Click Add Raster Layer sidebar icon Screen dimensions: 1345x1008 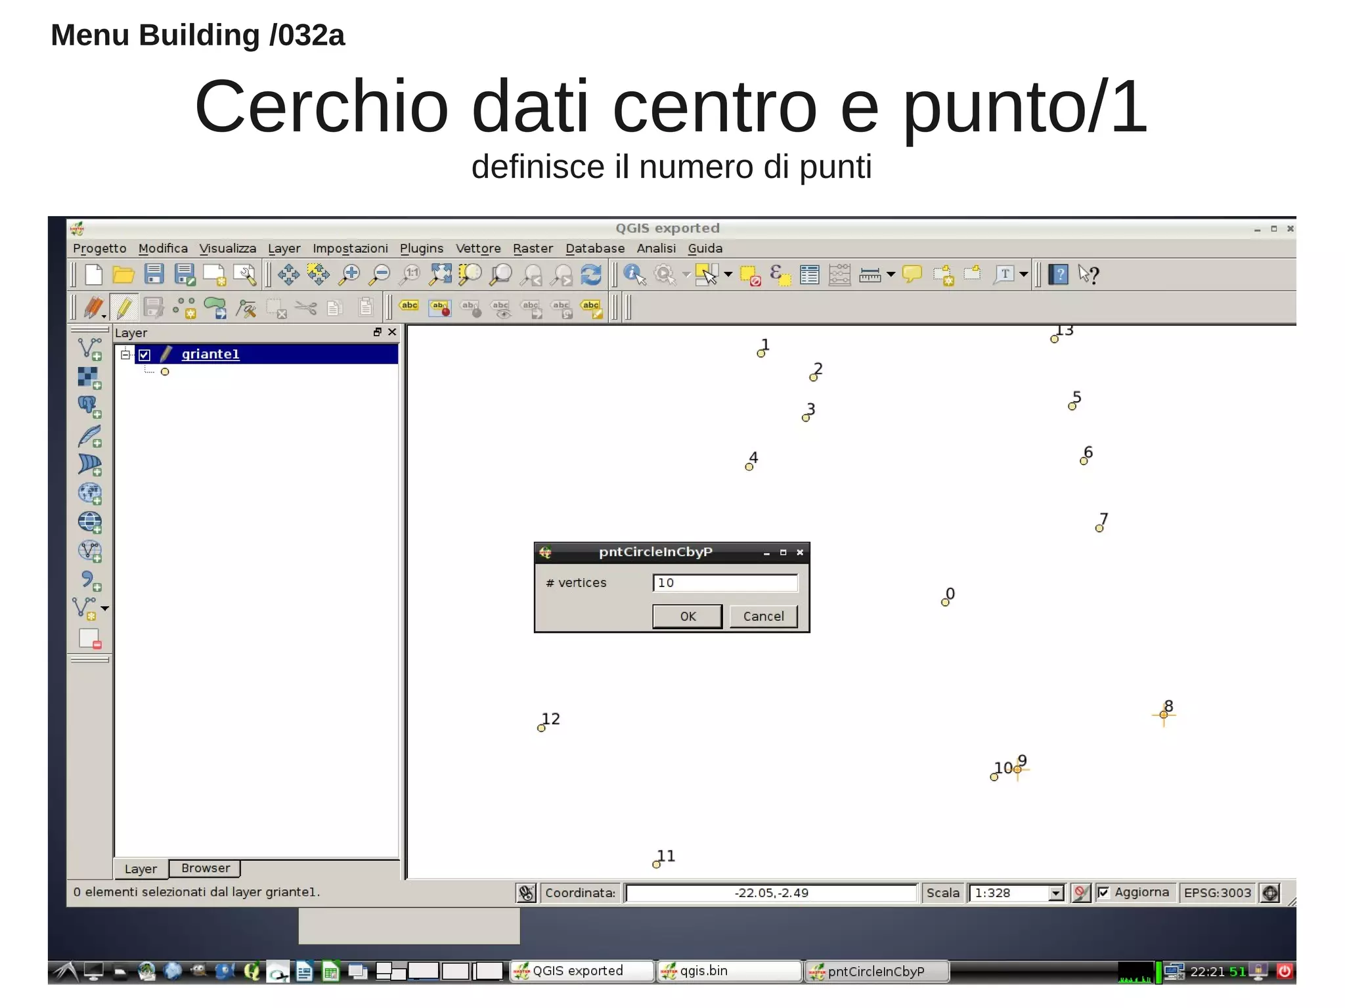pyautogui.click(x=89, y=378)
